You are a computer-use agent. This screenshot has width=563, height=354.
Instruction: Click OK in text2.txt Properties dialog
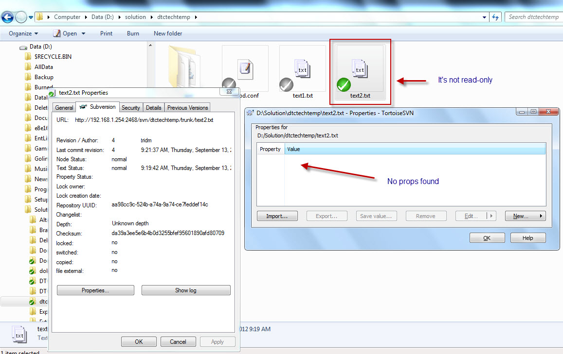[139, 342]
